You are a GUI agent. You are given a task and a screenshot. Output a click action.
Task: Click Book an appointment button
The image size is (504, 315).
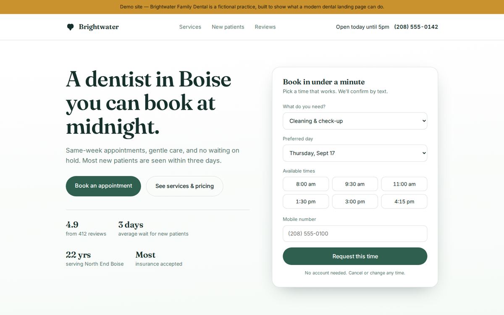(x=103, y=186)
